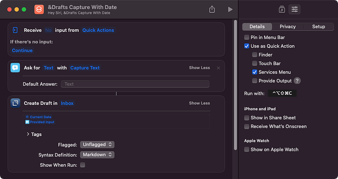Click the Run with keyboard shortcut field

pyautogui.click(x=282, y=93)
